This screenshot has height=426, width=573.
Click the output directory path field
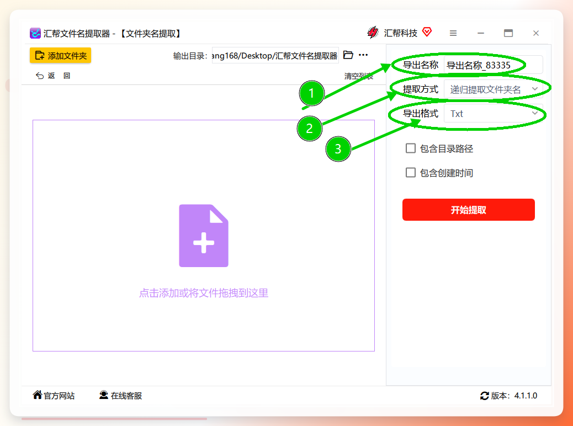275,56
